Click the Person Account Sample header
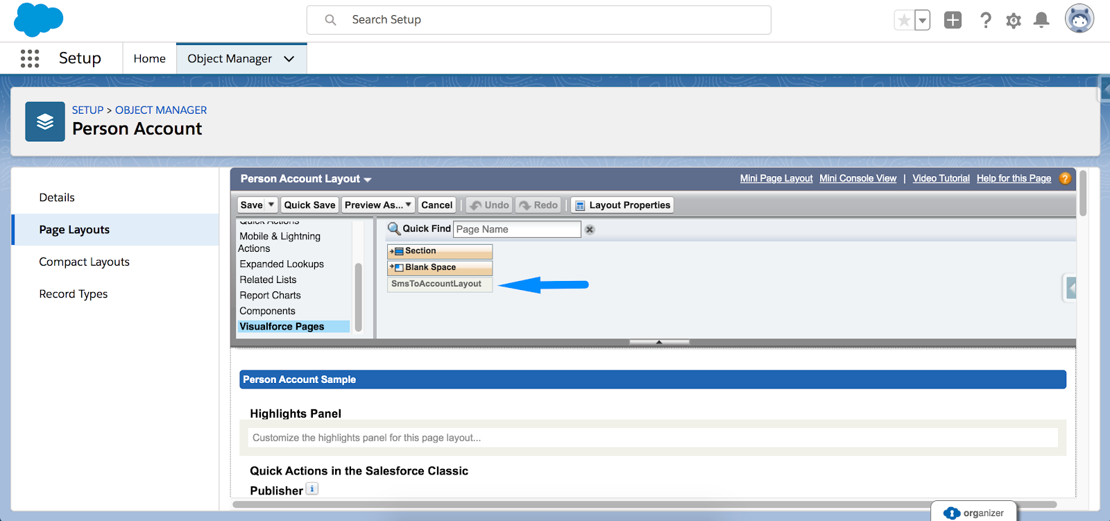Image resolution: width=1110 pixels, height=521 pixels. (653, 379)
